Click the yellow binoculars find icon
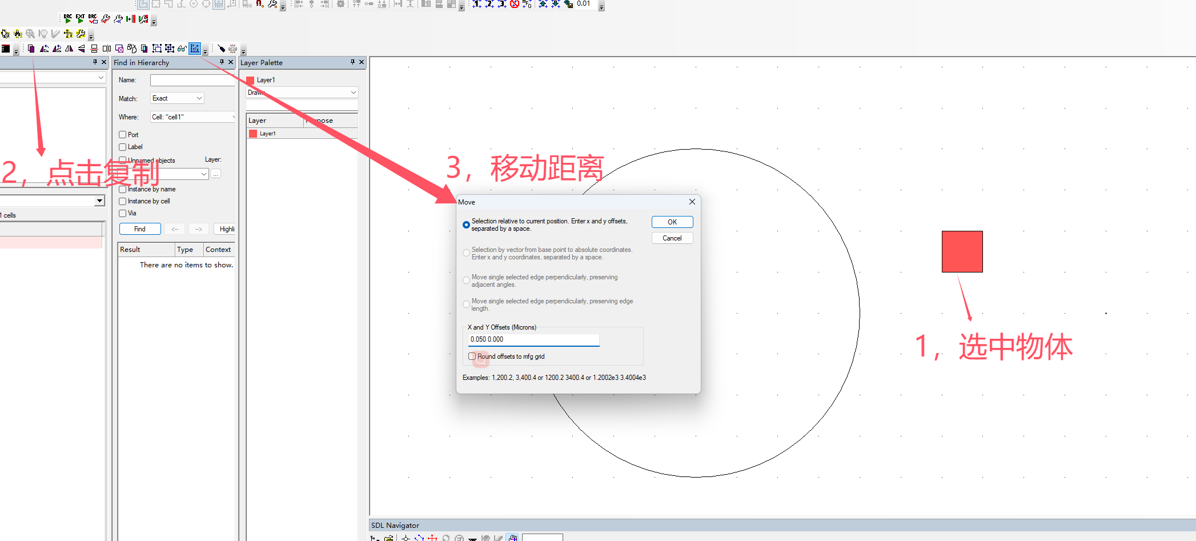Screen dimensions: 1196x541 (x=18, y=34)
